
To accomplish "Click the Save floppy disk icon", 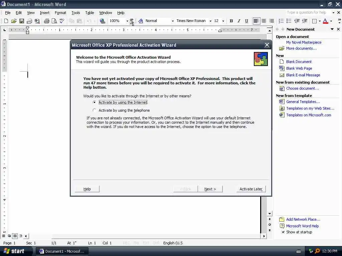I will pyautogui.click(x=22, y=21).
